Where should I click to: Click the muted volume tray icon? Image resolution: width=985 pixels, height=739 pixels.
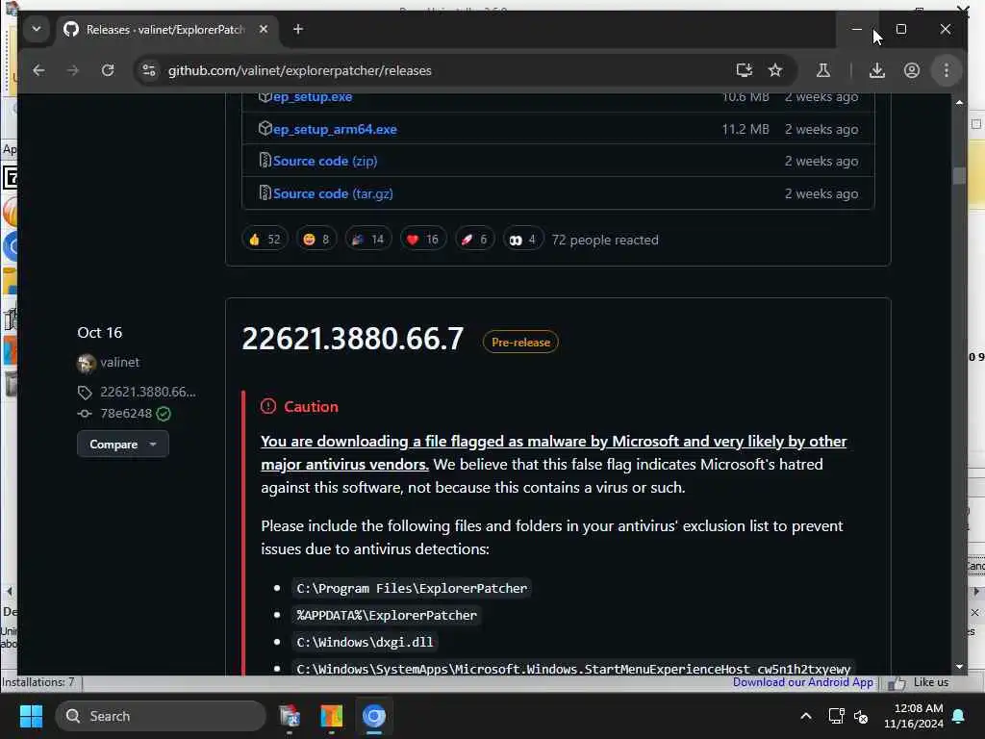[861, 716]
